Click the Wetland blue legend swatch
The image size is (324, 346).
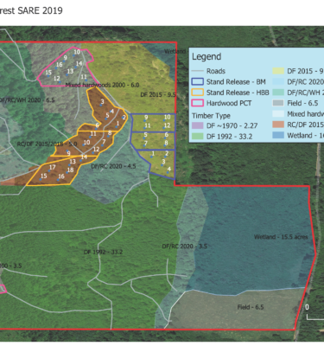(278, 135)
